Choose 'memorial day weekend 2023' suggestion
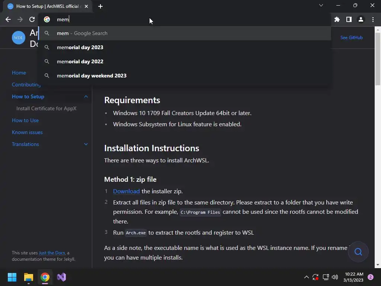This screenshot has width=381, height=286. (x=92, y=76)
